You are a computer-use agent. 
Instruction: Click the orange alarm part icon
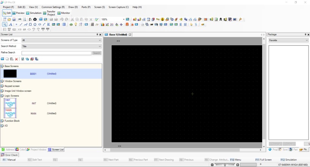[127, 24]
